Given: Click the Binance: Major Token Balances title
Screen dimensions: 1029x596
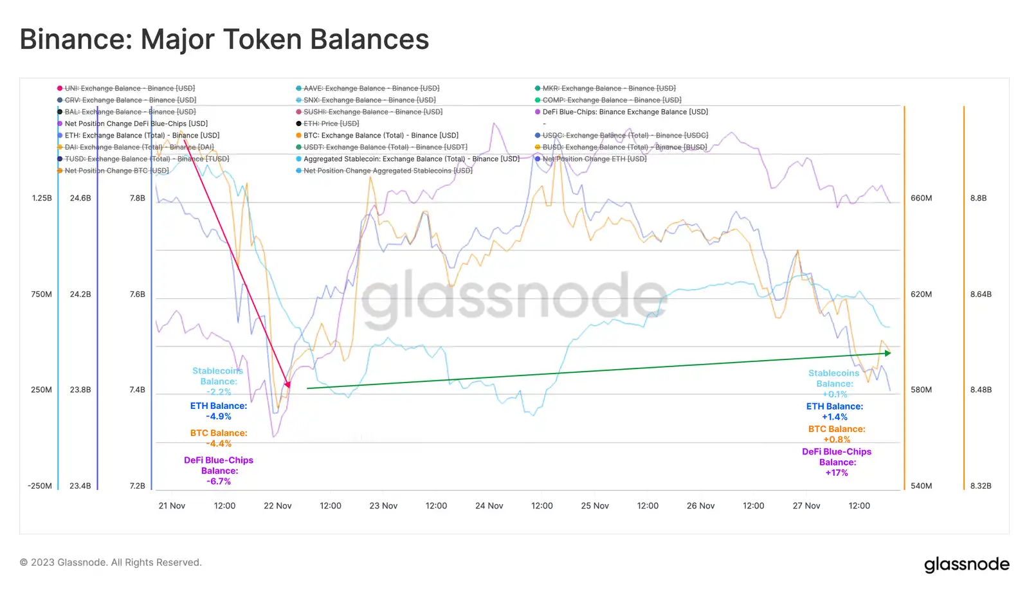Looking at the screenshot, I should (224, 39).
